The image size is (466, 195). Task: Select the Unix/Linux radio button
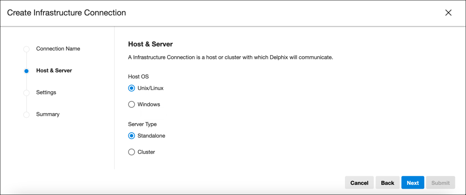(x=132, y=88)
